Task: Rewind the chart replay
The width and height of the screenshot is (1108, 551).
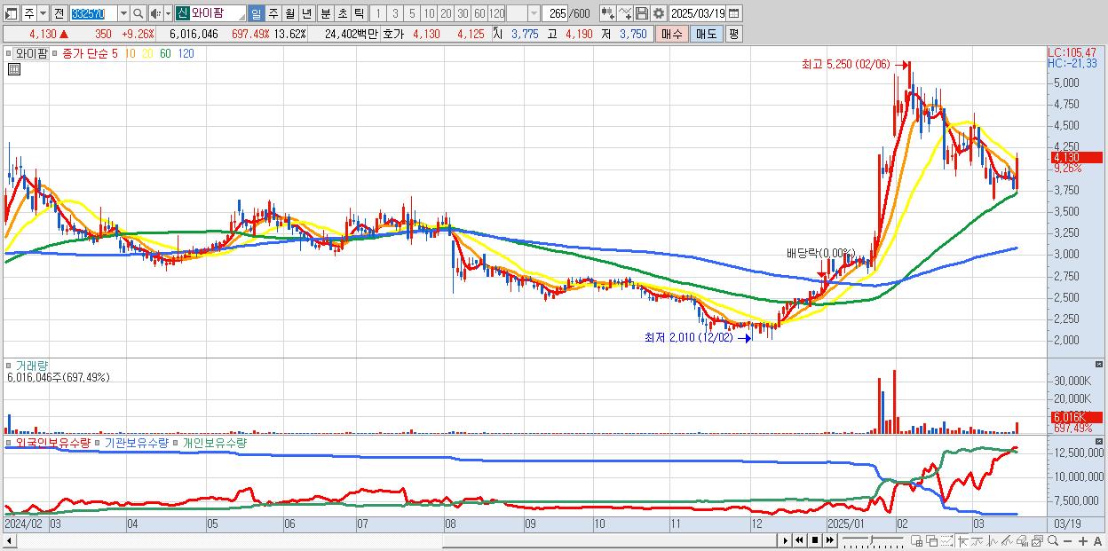Action: [799, 540]
